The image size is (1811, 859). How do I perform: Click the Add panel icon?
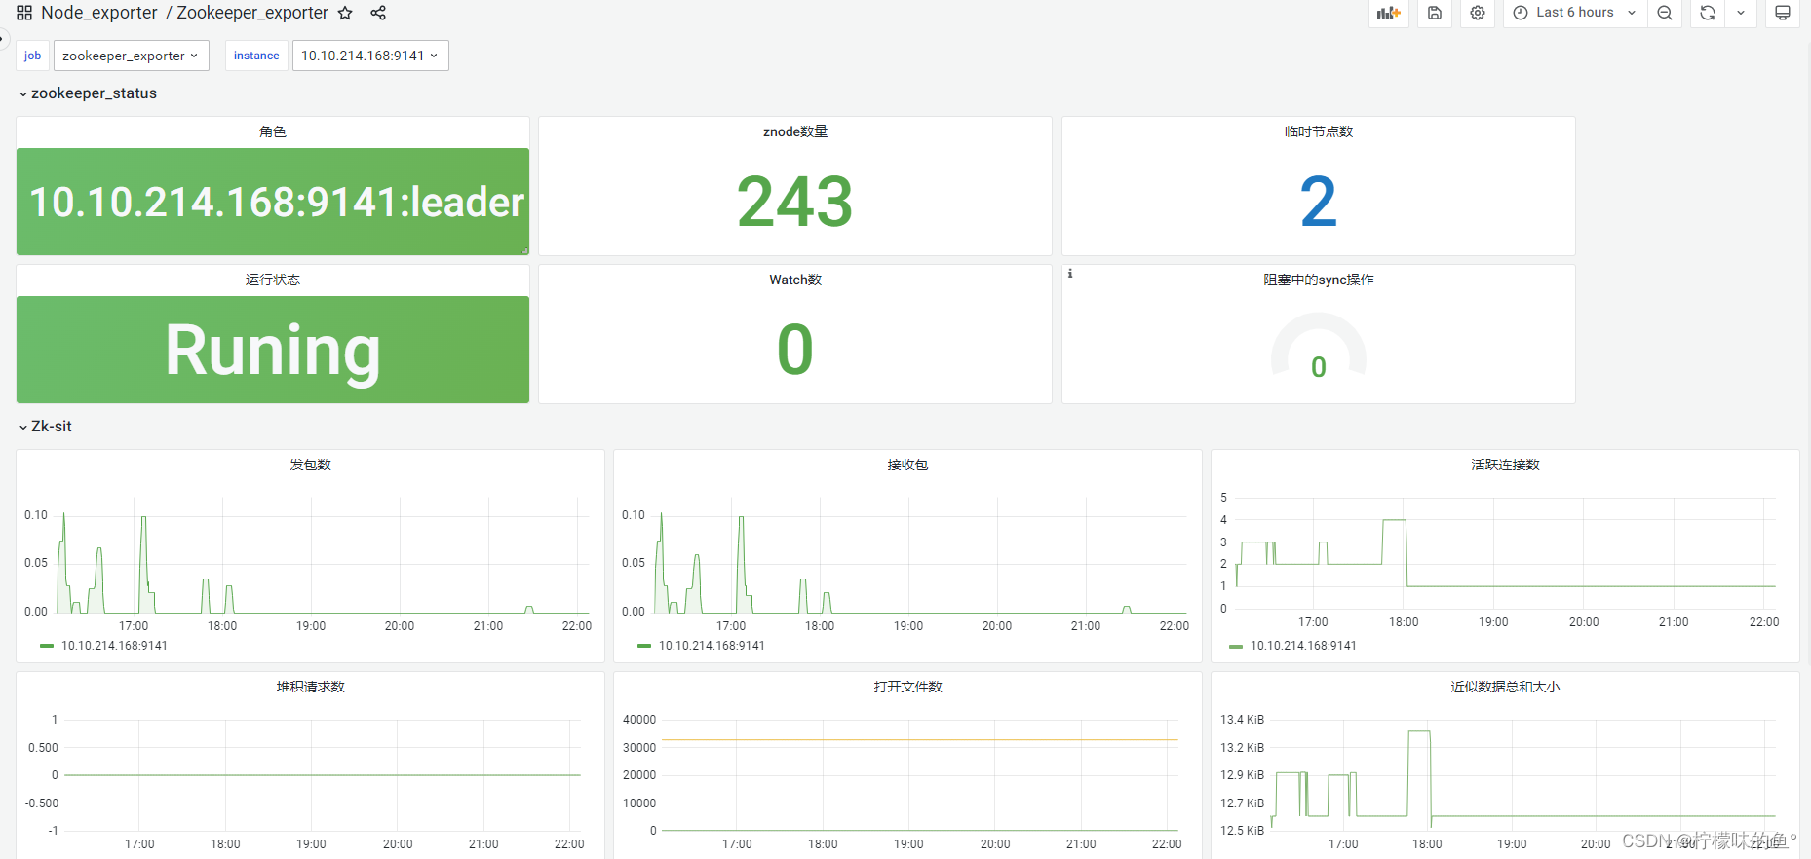(1388, 13)
